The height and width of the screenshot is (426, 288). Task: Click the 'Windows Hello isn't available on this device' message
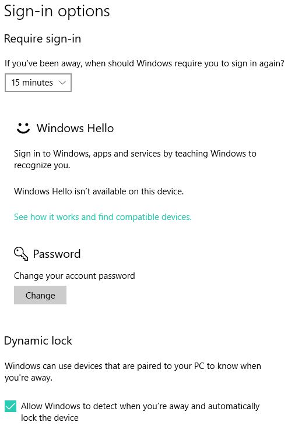tap(99, 191)
